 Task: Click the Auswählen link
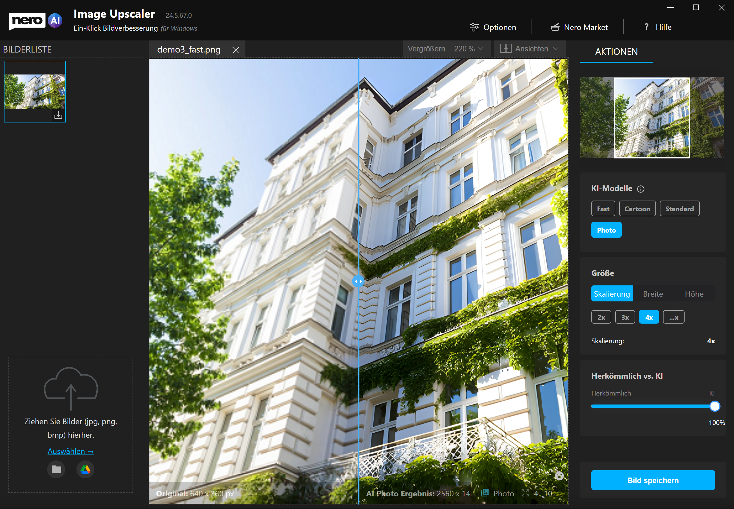pos(70,451)
